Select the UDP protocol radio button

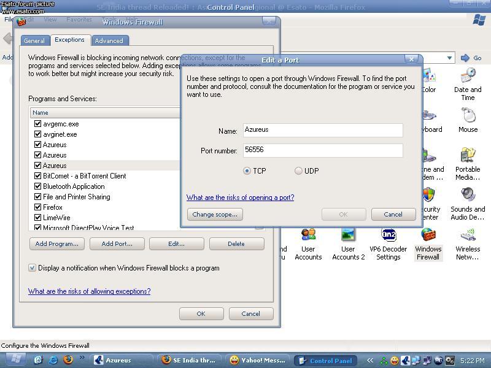[x=299, y=171]
